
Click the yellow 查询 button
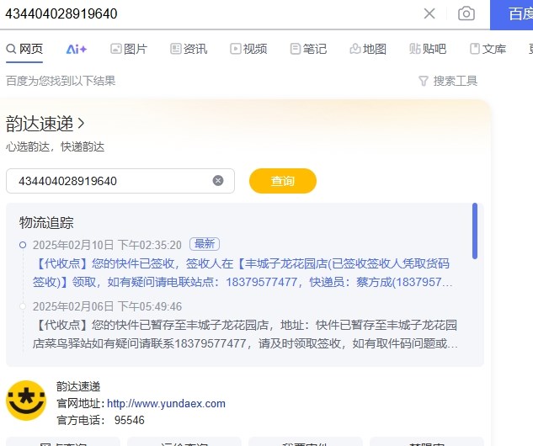pos(283,181)
